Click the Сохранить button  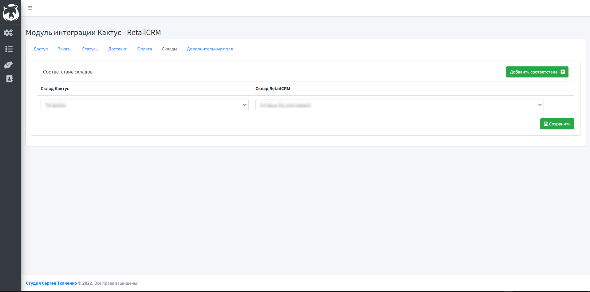(557, 124)
